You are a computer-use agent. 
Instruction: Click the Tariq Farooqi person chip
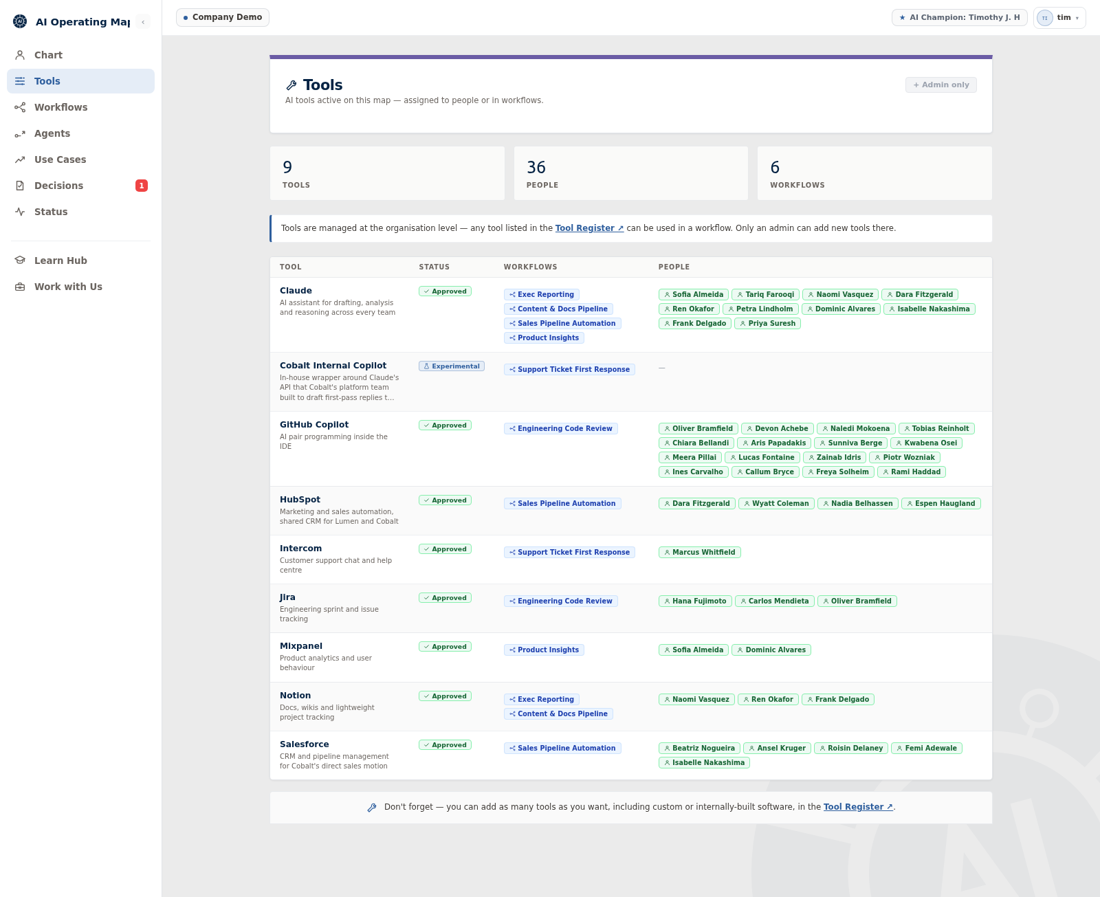pyautogui.click(x=766, y=294)
